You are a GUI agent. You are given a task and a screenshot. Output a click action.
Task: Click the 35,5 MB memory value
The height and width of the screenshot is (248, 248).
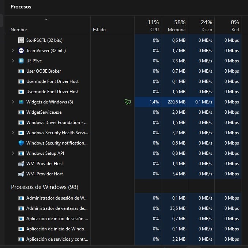pyautogui.click(x=178, y=208)
